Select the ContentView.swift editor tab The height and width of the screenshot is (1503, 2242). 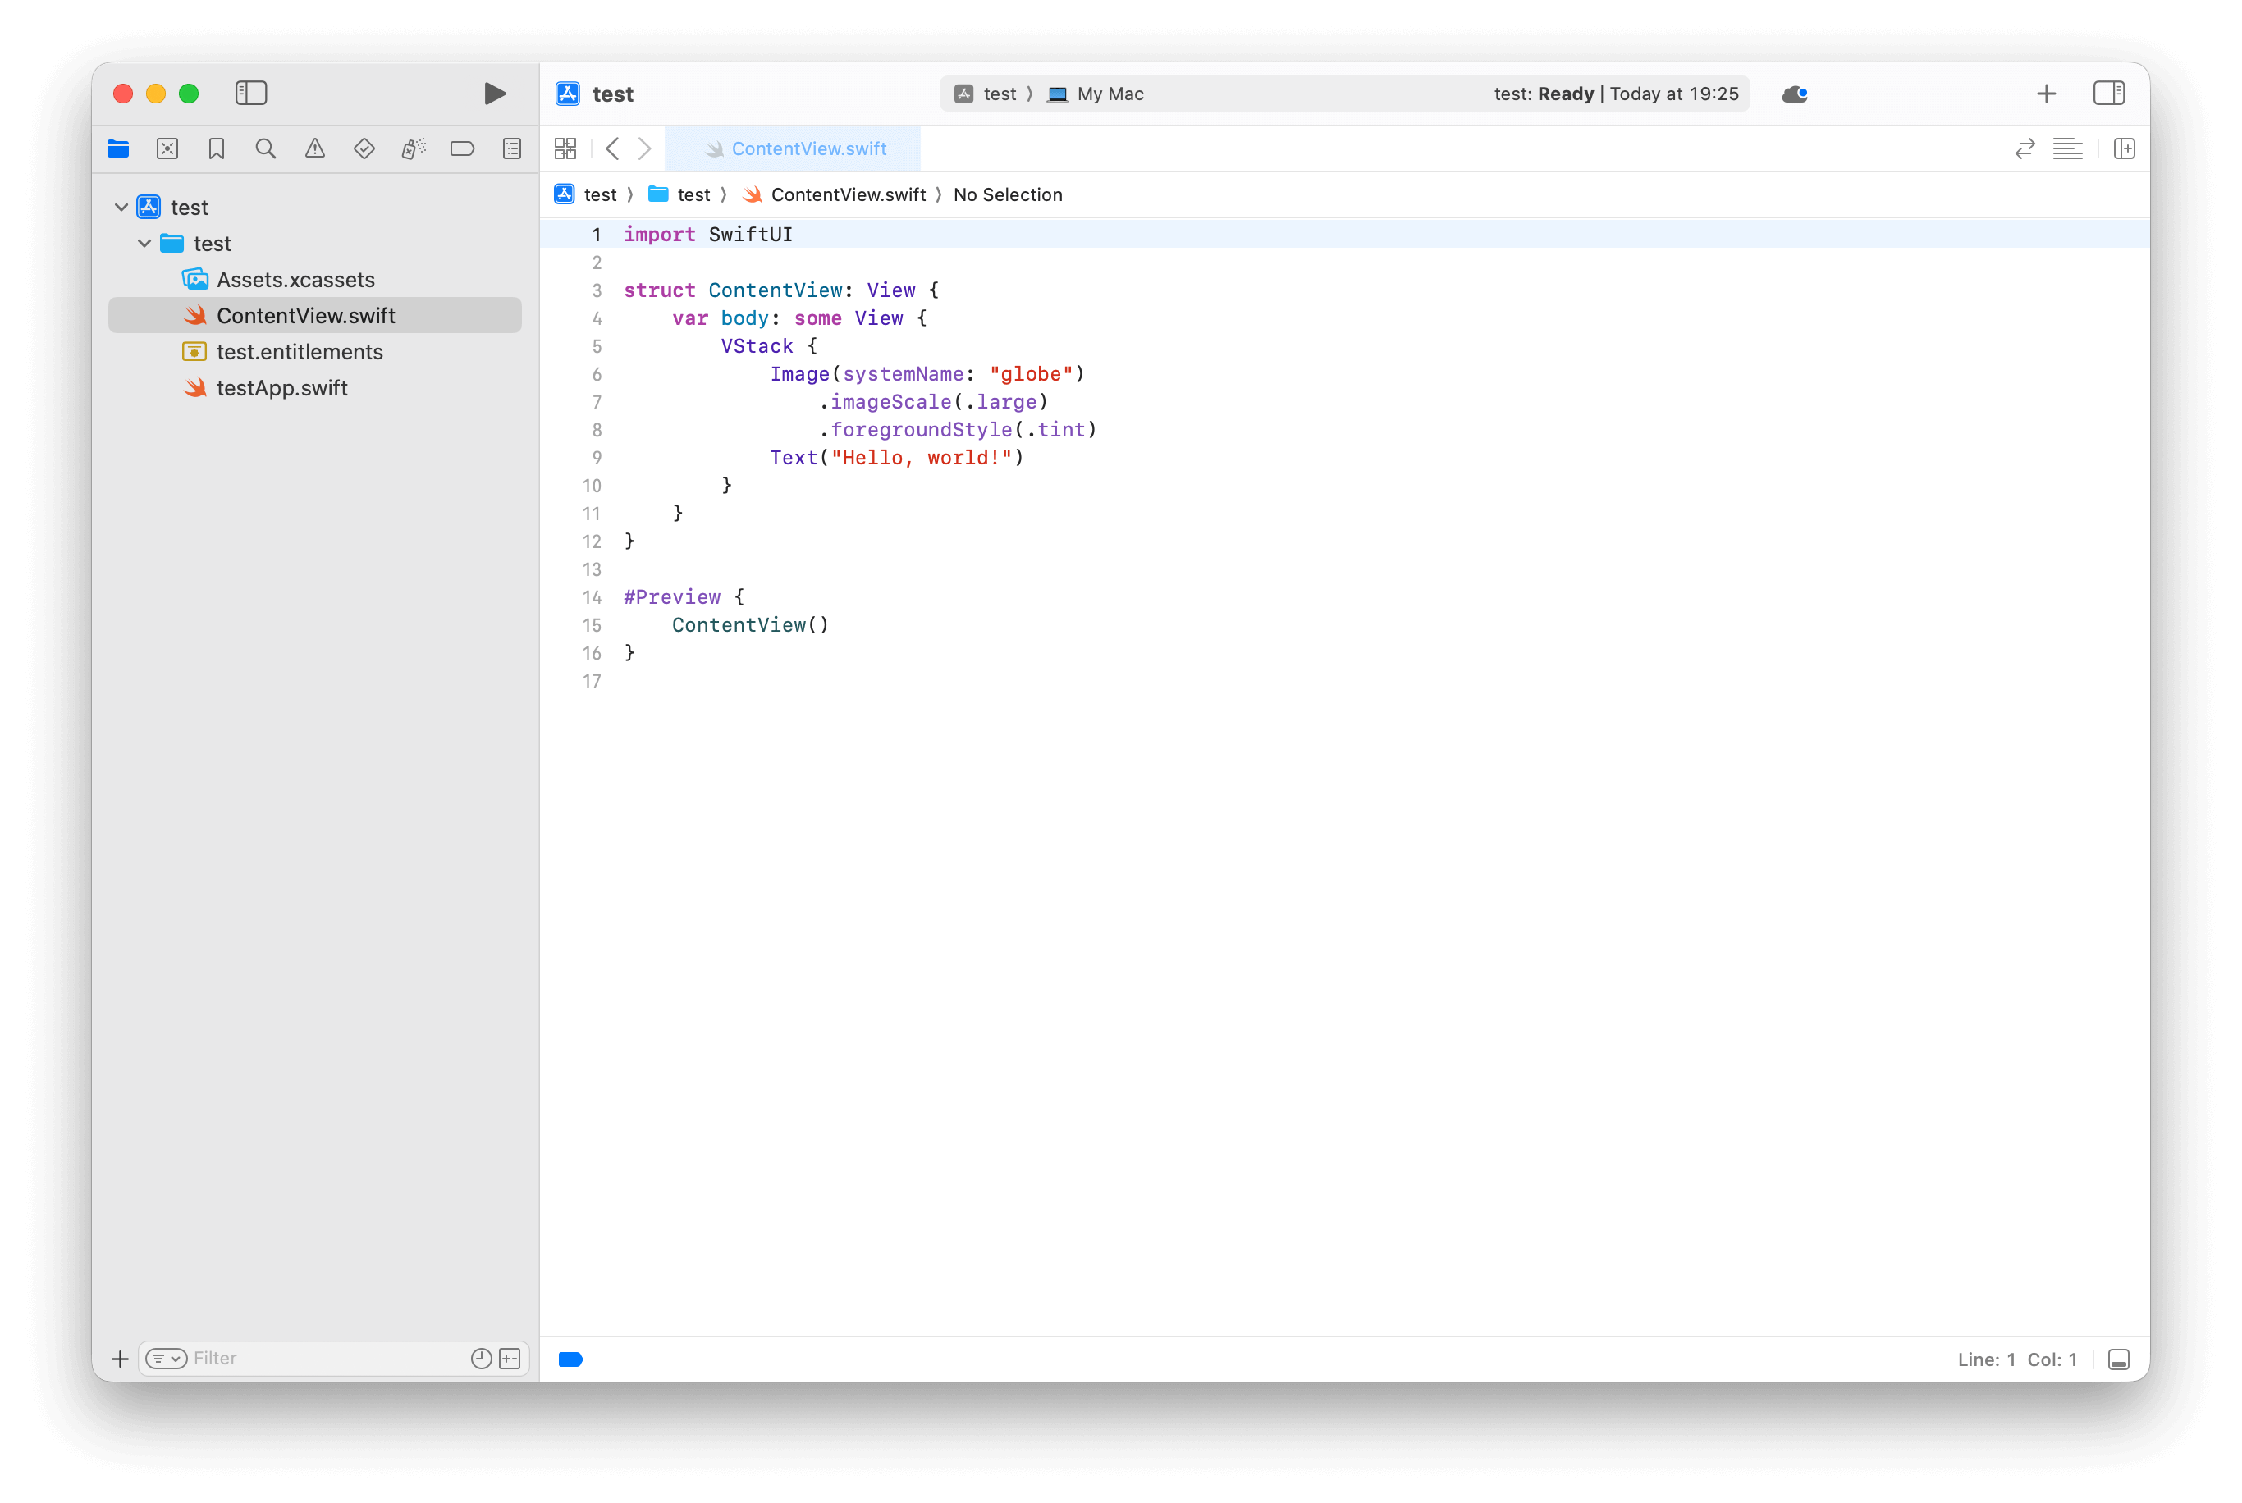[793, 148]
